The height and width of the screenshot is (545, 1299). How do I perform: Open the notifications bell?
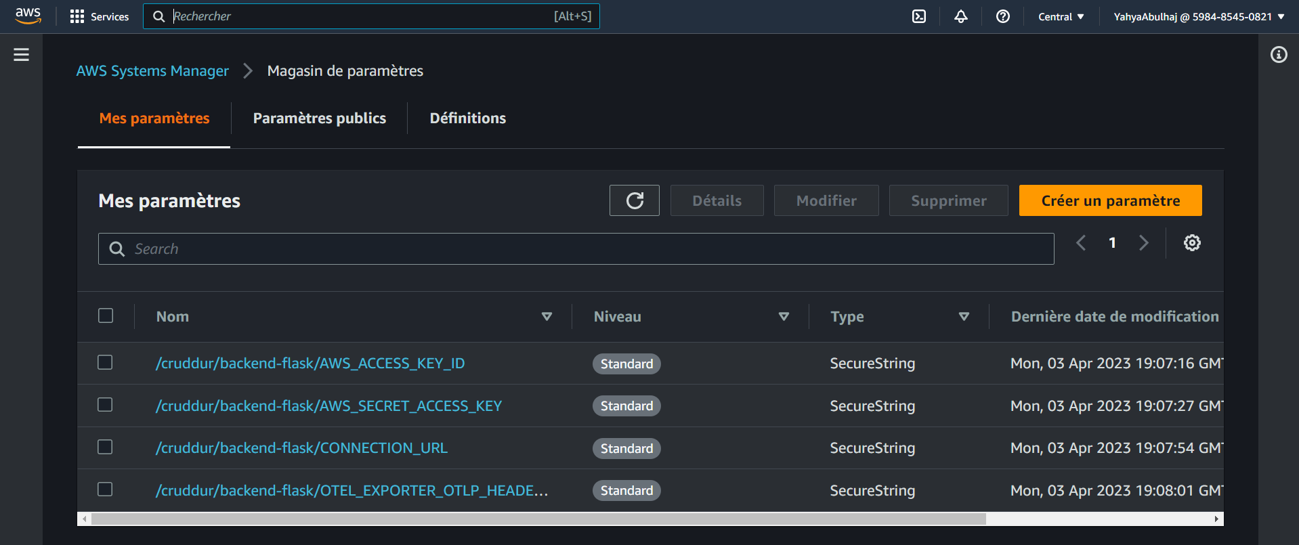click(961, 16)
